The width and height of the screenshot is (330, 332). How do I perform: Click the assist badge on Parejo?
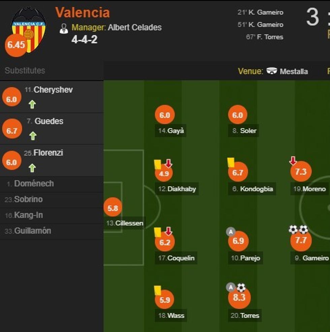click(231, 232)
